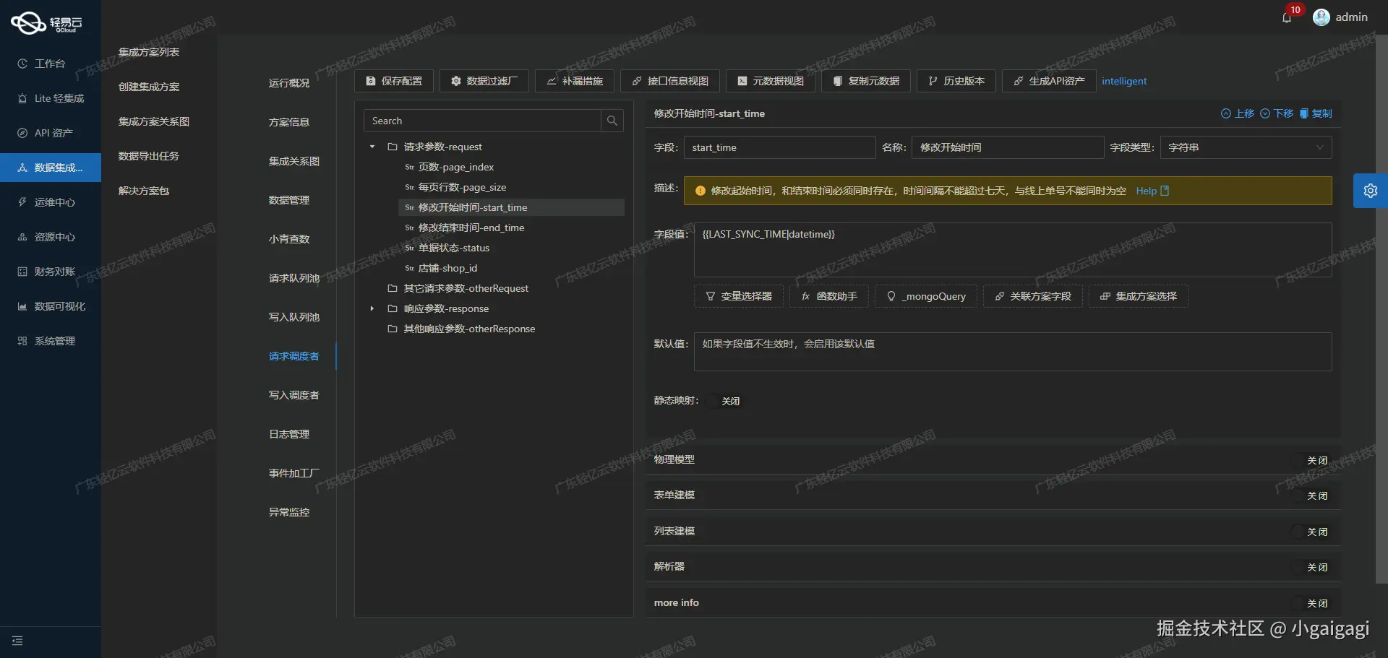Select 集成方案列表 menu item
The image size is (1388, 658).
point(149,52)
